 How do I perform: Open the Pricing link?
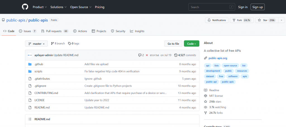pos(100,7)
